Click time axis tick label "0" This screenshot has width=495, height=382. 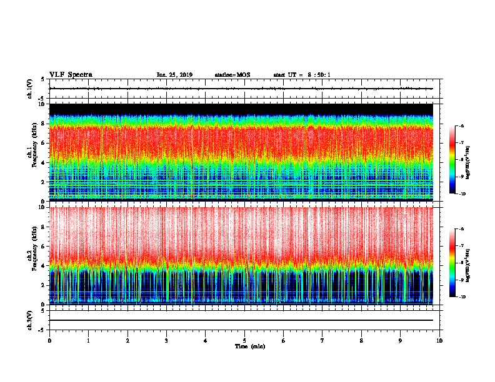[49, 341]
